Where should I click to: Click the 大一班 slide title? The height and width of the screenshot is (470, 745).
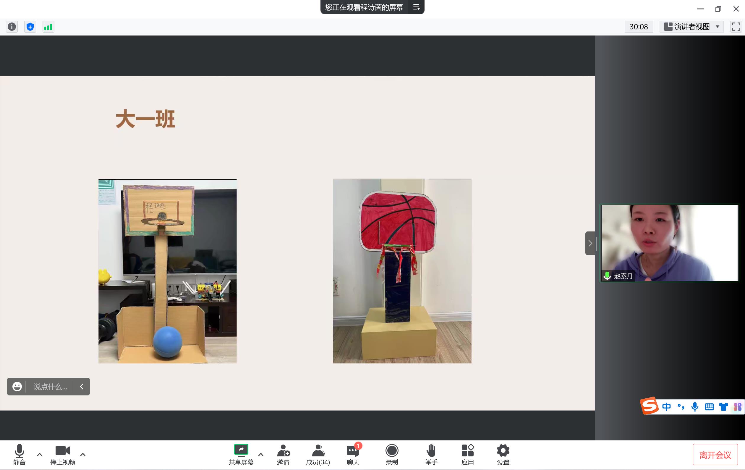(x=145, y=119)
